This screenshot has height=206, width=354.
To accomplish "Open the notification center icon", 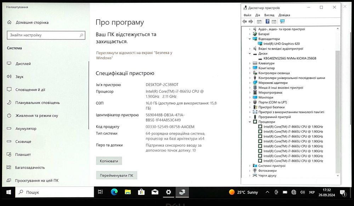I will pos(343,193).
